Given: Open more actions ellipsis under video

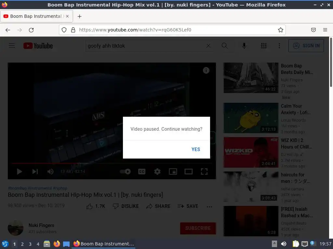Looking at the screenshot, I should [x=209, y=207].
